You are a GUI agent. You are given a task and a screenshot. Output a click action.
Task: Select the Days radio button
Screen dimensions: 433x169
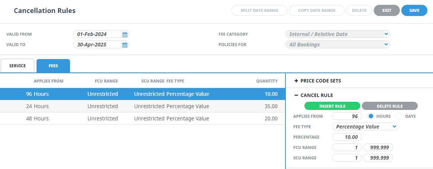point(399,116)
